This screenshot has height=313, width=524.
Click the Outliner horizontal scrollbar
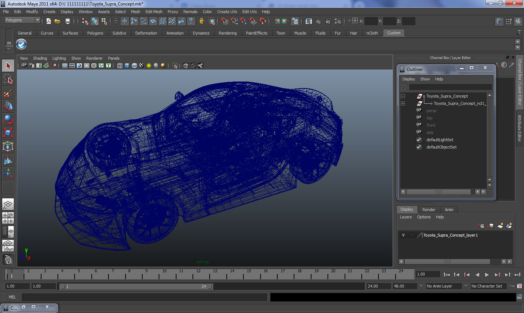click(438, 192)
